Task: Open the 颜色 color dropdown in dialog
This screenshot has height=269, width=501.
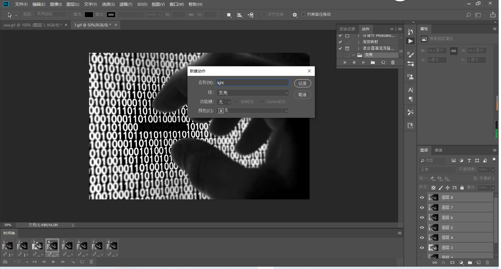Action: (252, 111)
